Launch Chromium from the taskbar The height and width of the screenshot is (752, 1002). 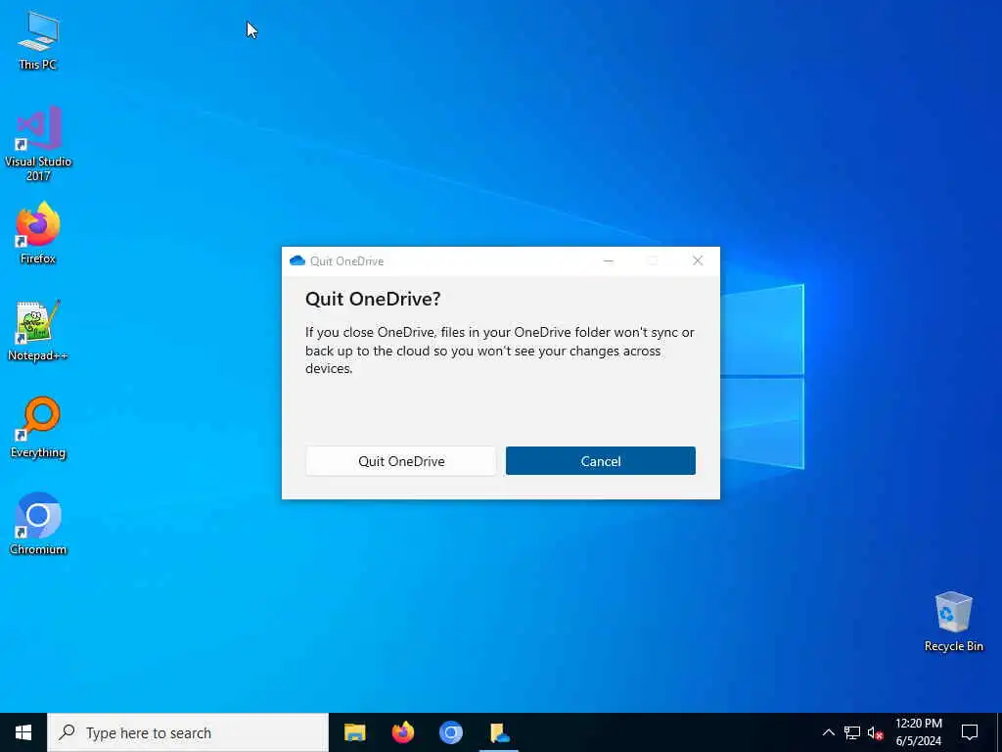tap(450, 732)
